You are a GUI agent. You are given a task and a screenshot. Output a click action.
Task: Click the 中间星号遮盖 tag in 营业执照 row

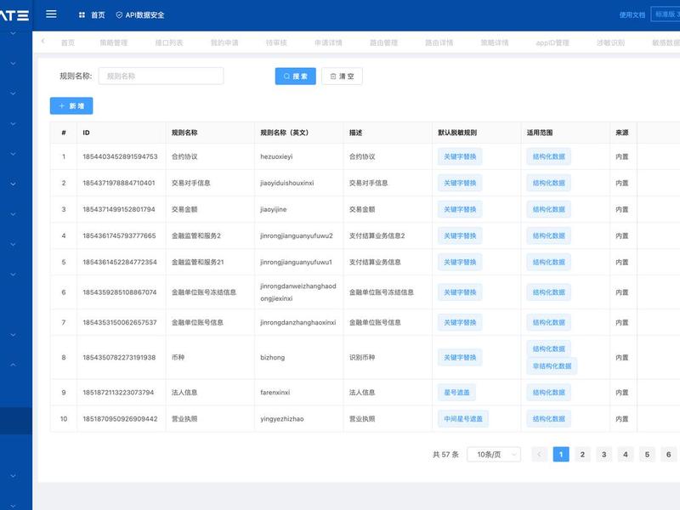click(x=463, y=419)
